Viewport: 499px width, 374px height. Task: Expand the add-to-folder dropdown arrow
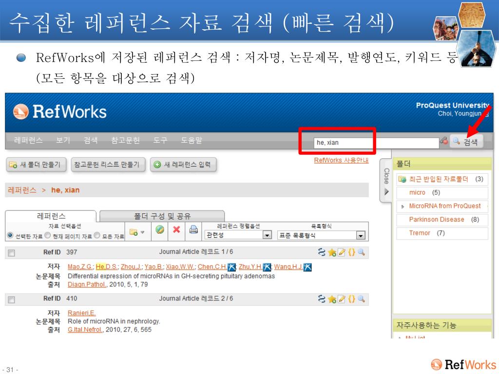tap(143, 232)
